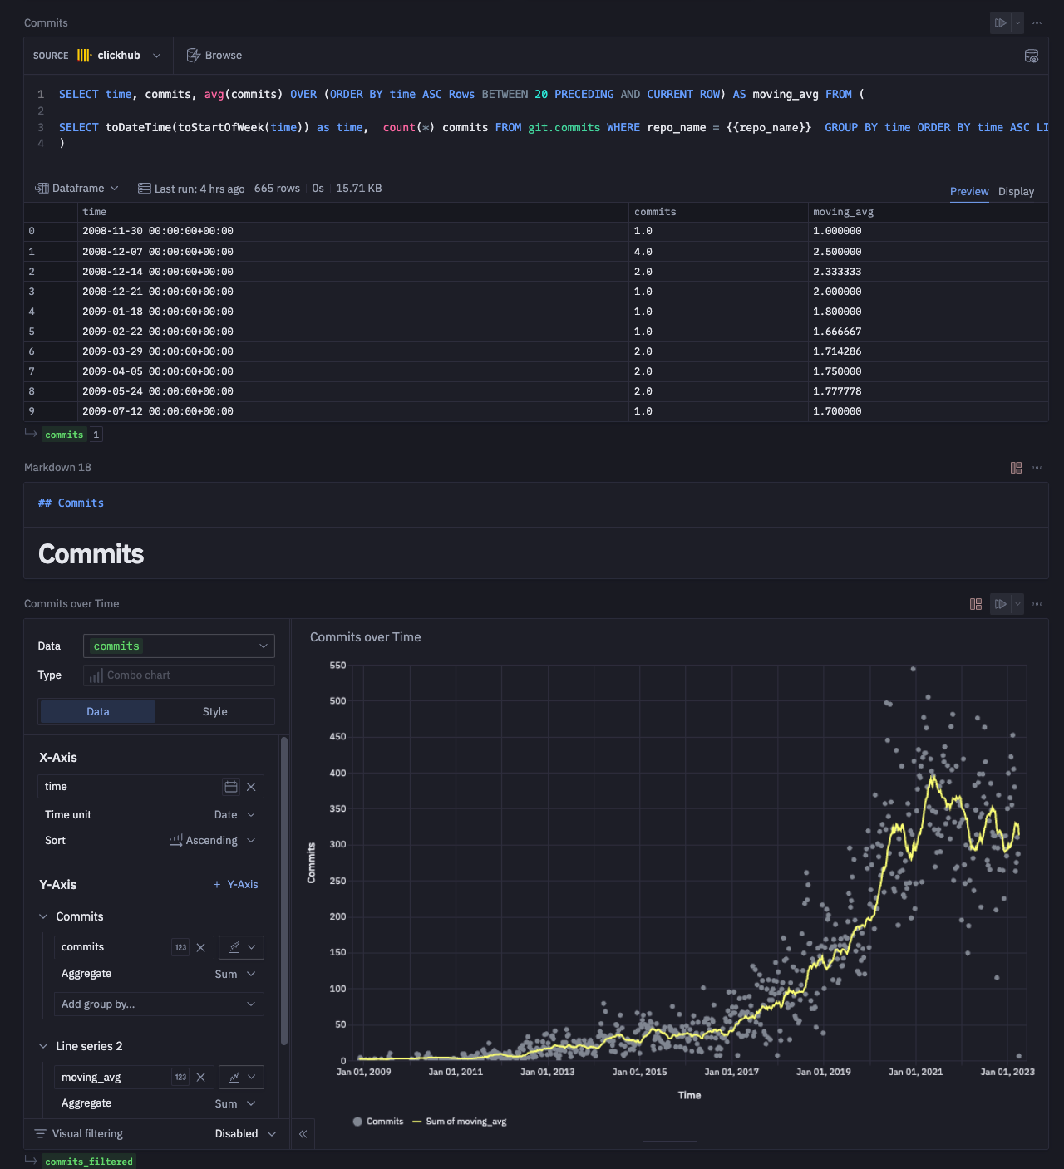Switch to the Style tab

click(x=214, y=712)
